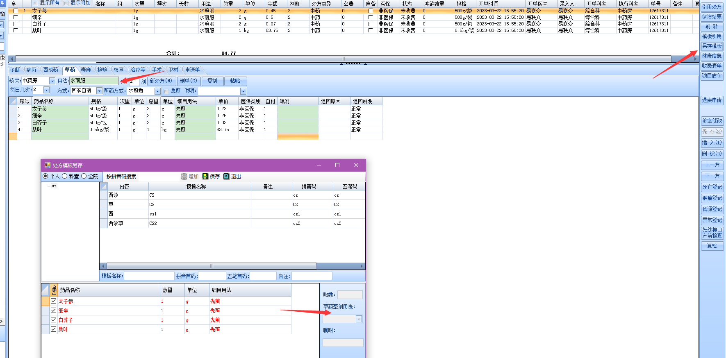726x358 pixels.
Task: Select the 个人 radio option
Action: coord(46,176)
